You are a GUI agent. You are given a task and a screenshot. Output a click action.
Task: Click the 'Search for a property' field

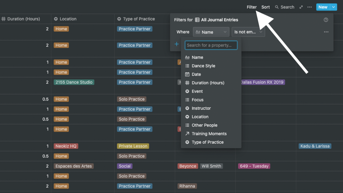pyautogui.click(x=211, y=45)
